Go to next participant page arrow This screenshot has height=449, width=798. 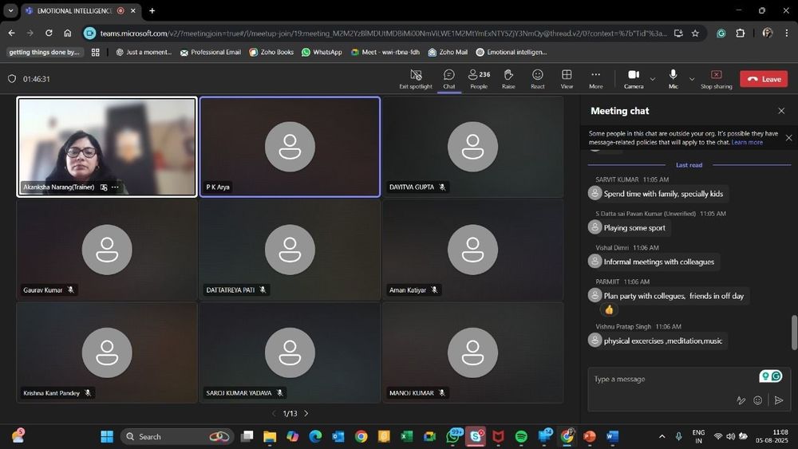(306, 413)
